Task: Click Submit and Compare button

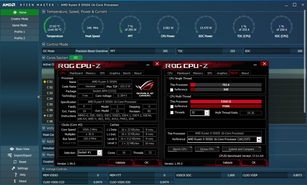Action: (241, 149)
